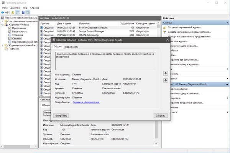Click info icon of WLAN-AutoConfig row
Viewport: 230px width, 153px height.
(x=41, y=35)
